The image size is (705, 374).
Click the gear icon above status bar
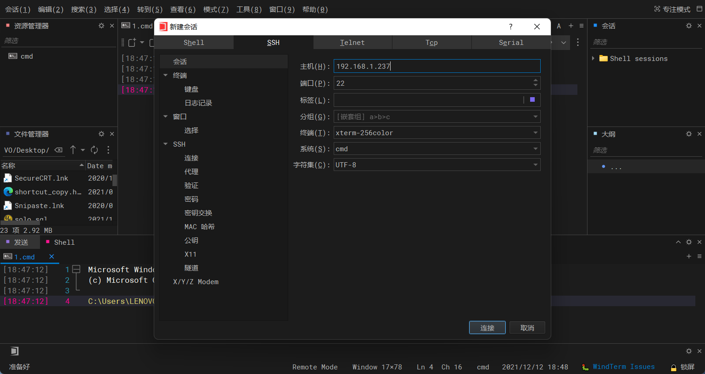[x=689, y=351]
